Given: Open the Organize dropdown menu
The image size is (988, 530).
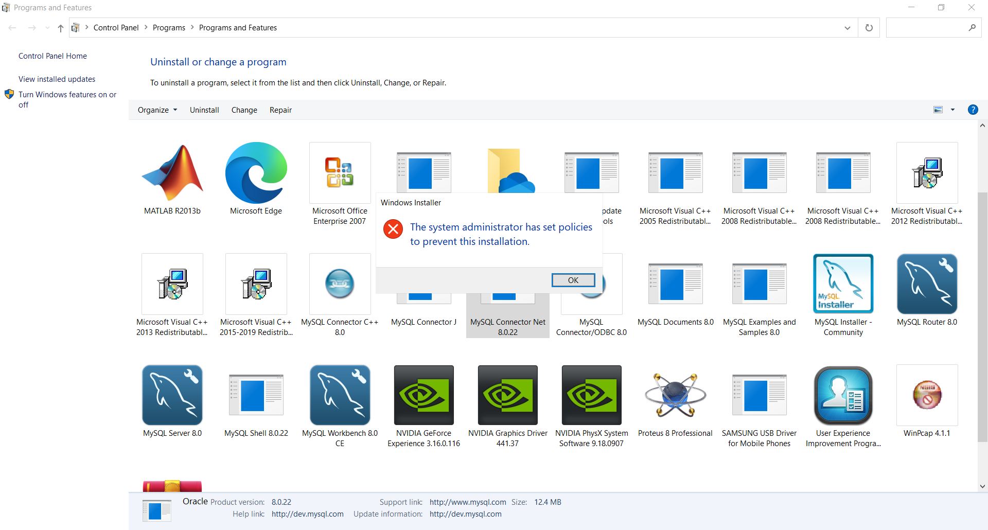Looking at the screenshot, I should tap(157, 110).
